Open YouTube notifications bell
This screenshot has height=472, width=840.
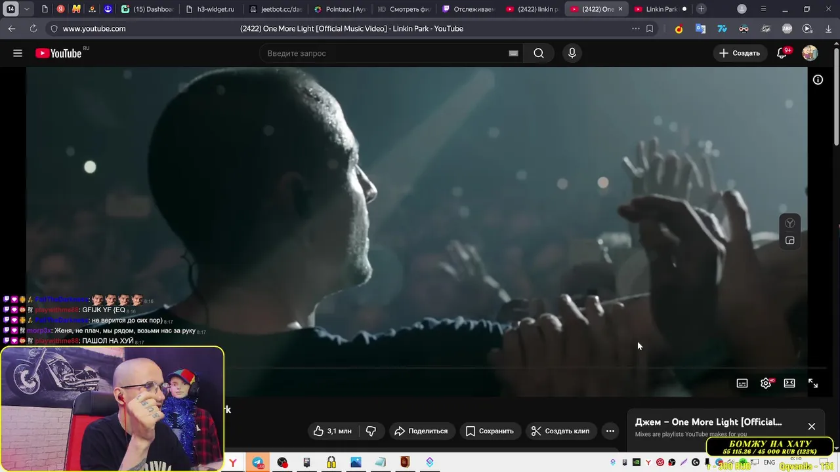(782, 53)
